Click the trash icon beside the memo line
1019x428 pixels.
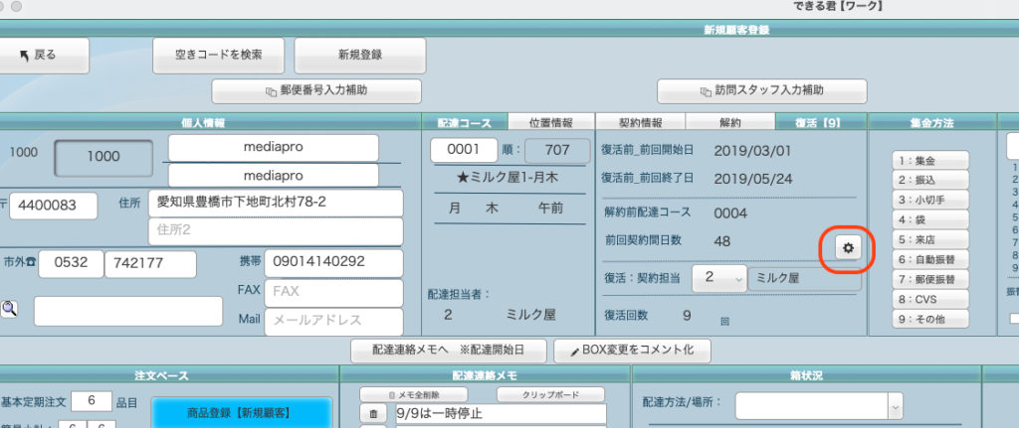[x=373, y=414]
